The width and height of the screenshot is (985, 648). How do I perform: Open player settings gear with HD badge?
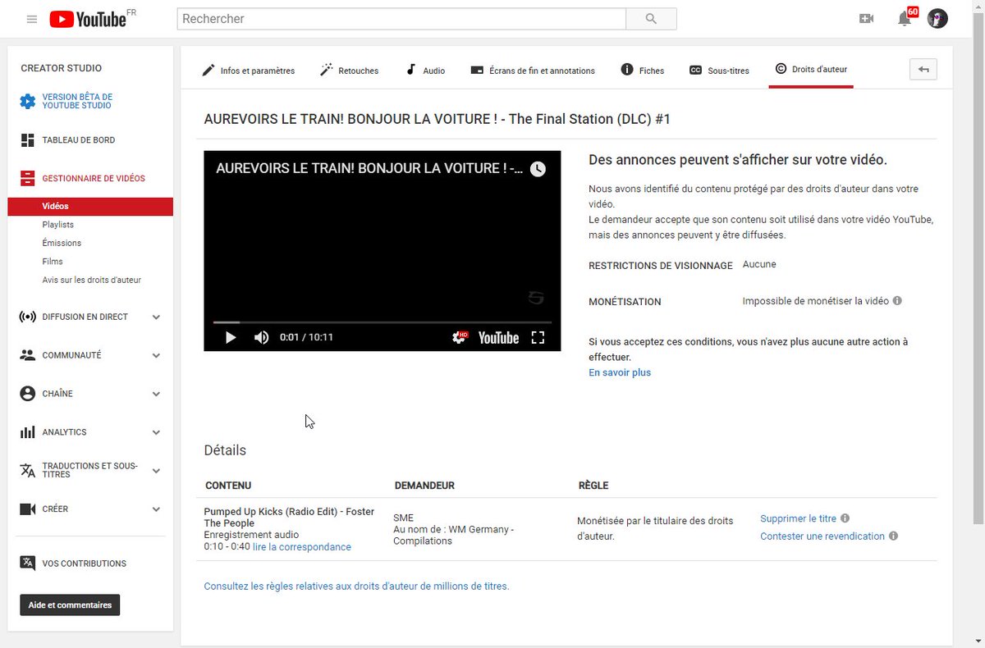[460, 337]
